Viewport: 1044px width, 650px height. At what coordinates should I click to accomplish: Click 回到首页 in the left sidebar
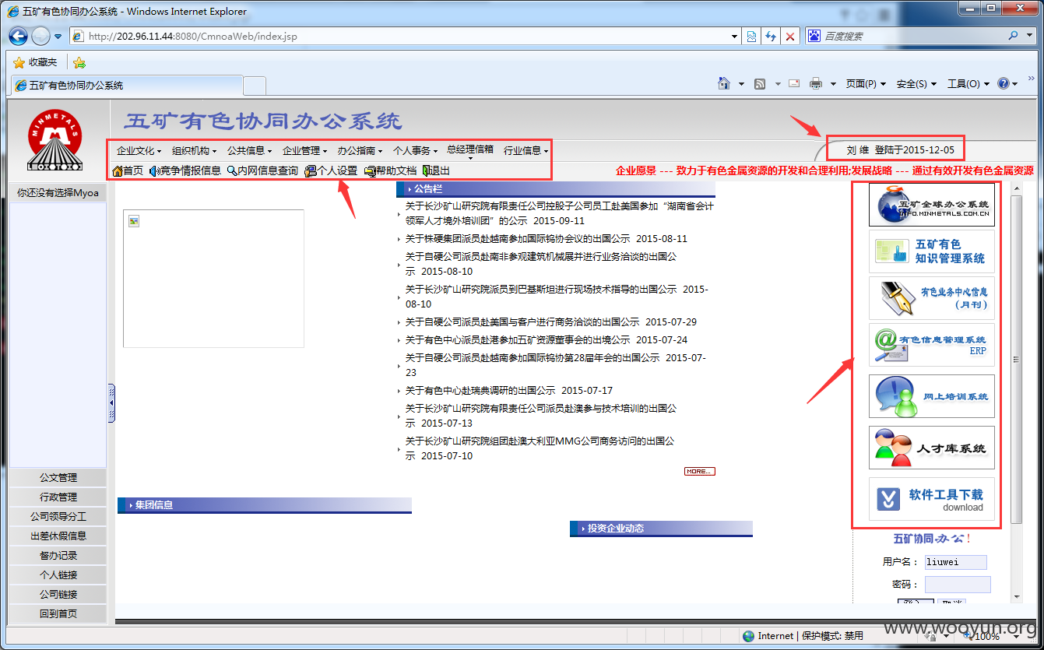coord(58,614)
